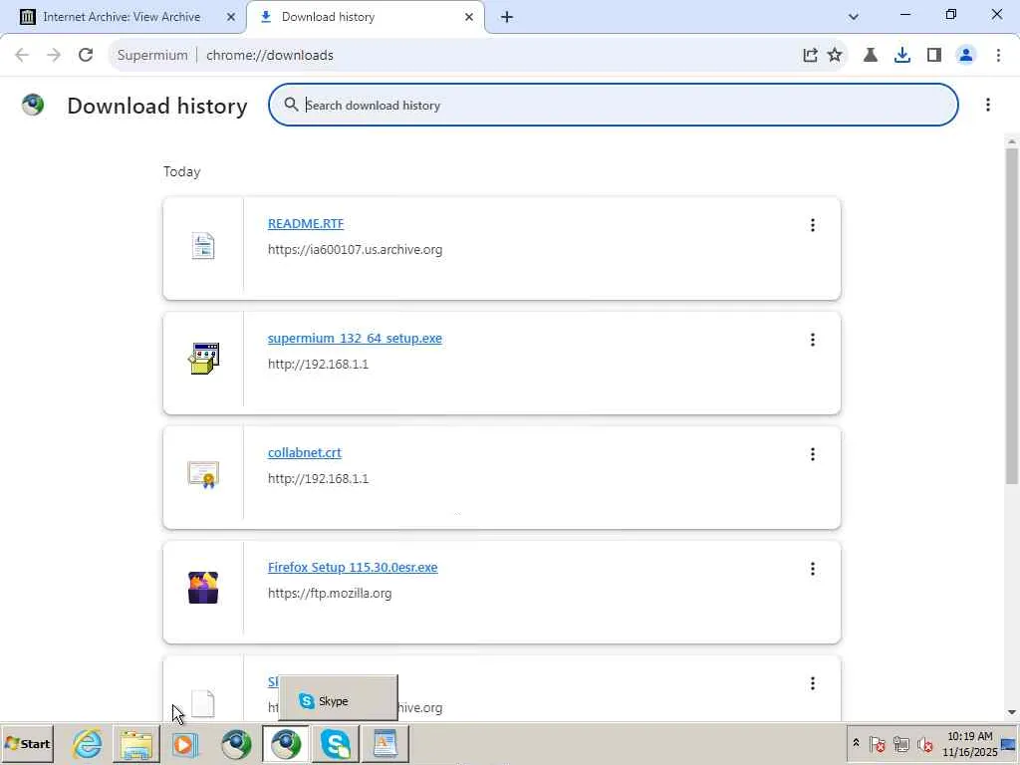Open the tab search chevron
Screen dimensions: 1020x765
coord(854,17)
